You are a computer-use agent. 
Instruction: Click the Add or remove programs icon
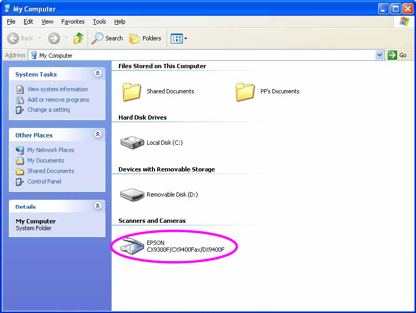coord(20,100)
